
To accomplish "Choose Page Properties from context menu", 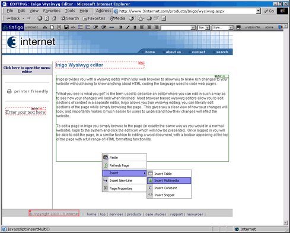I will [125, 189].
